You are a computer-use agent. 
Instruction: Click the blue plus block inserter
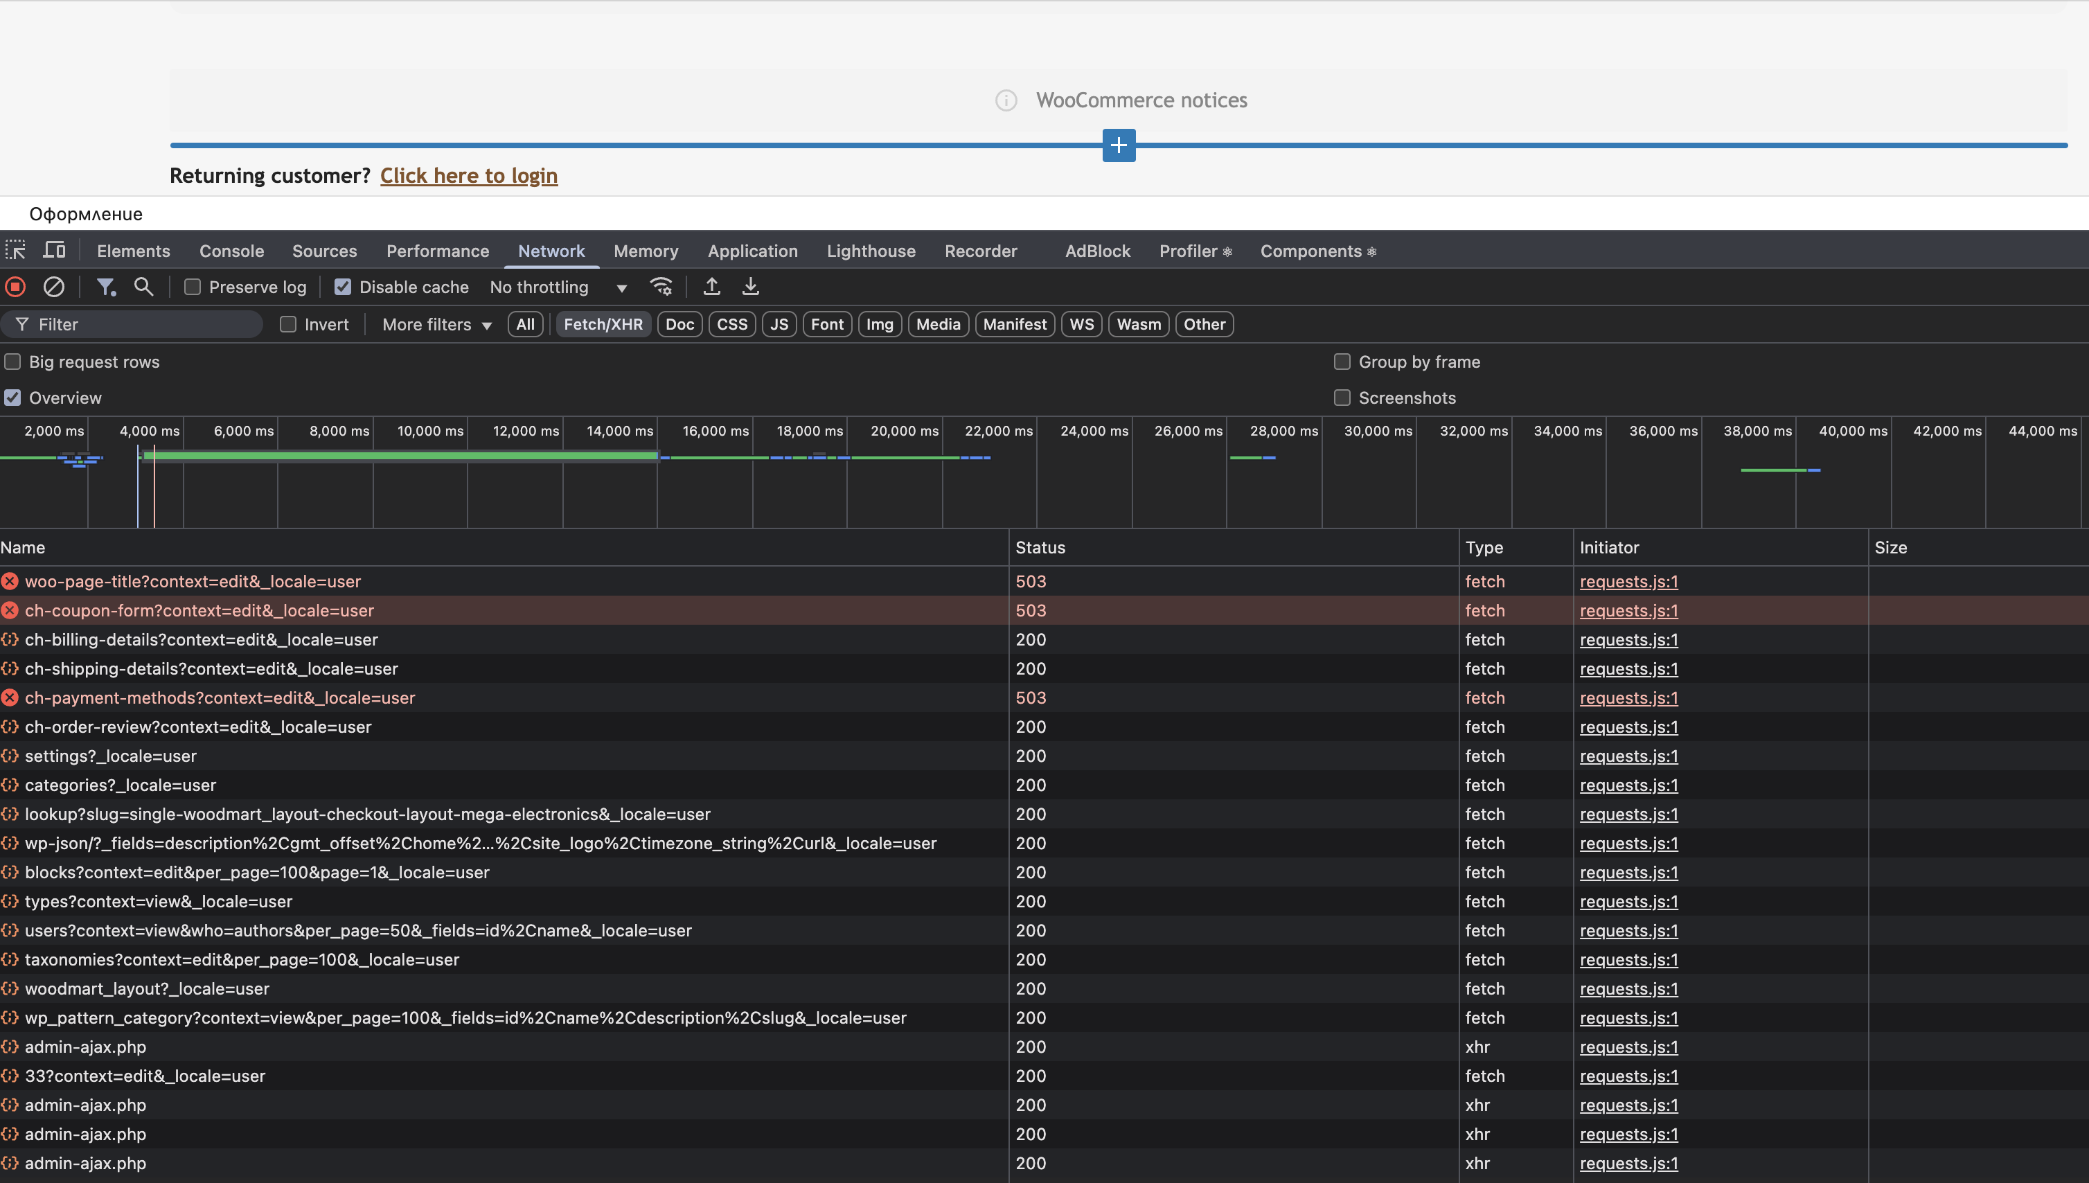coord(1119,145)
